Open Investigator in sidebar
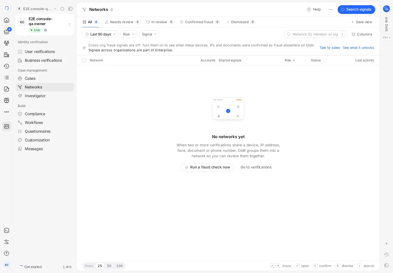Viewport: 393px width, 273px height. 45,96
